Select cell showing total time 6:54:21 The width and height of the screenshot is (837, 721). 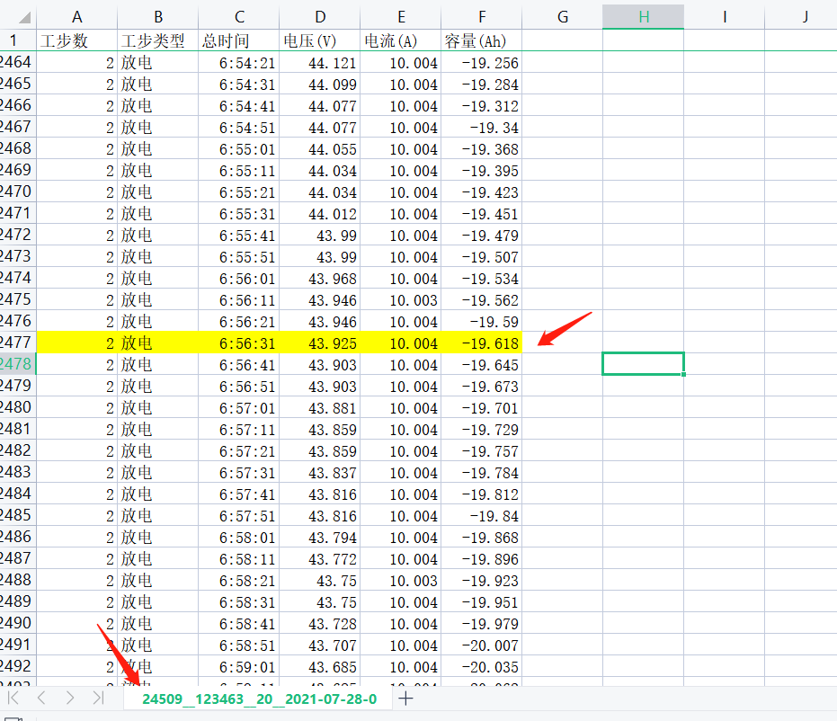(x=238, y=63)
